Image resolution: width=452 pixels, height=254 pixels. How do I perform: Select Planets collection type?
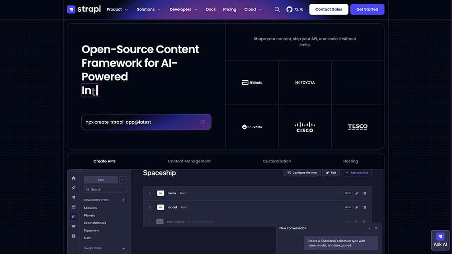(x=89, y=216)
